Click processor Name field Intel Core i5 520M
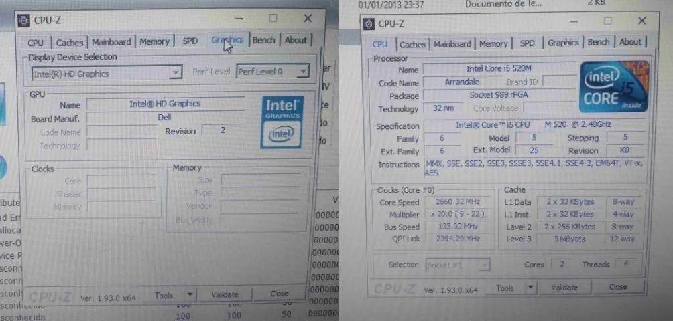The height and width of the screenshot is (321, 673). [499, 68]
